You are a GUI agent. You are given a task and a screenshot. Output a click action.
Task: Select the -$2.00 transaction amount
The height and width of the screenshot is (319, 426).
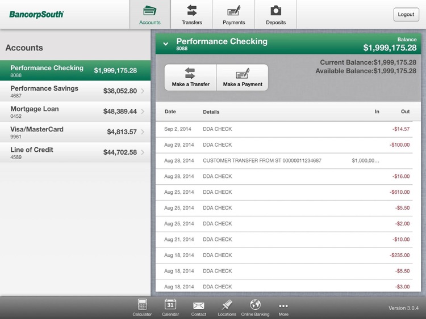[402, 224]
